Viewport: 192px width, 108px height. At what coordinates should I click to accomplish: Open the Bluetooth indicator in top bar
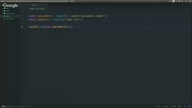coord(176,1)
